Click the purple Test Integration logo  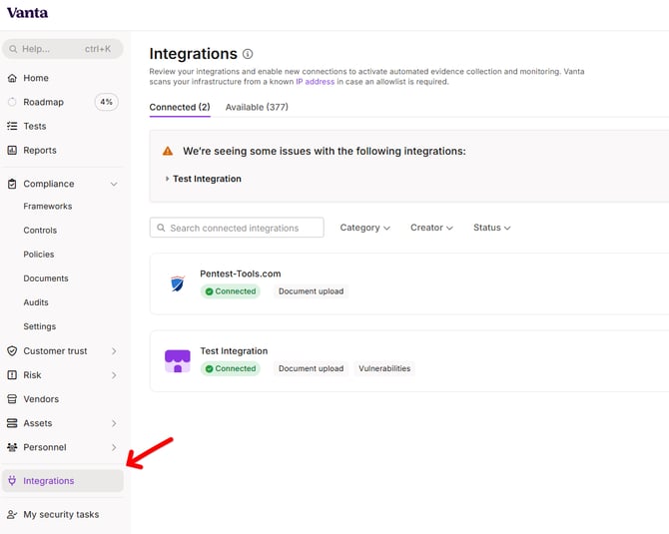(178, 361)
